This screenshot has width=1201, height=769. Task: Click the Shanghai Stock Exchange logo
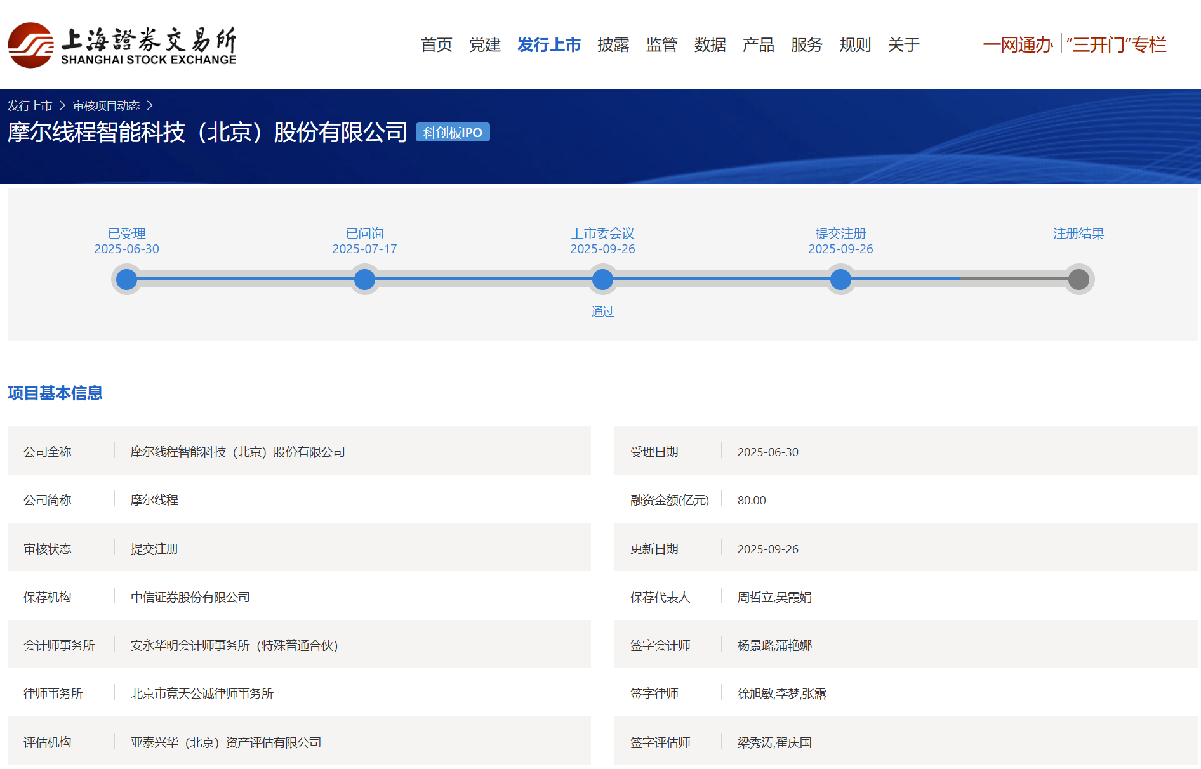122,45
